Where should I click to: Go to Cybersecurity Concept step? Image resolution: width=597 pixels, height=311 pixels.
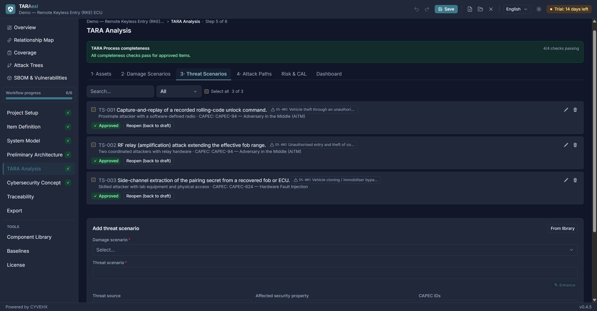(x=39, y=183)
